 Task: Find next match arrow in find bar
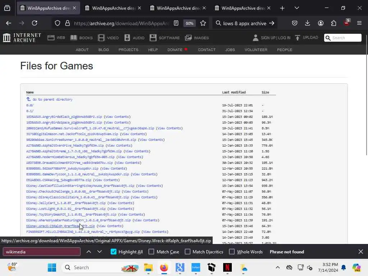[100, 252]
